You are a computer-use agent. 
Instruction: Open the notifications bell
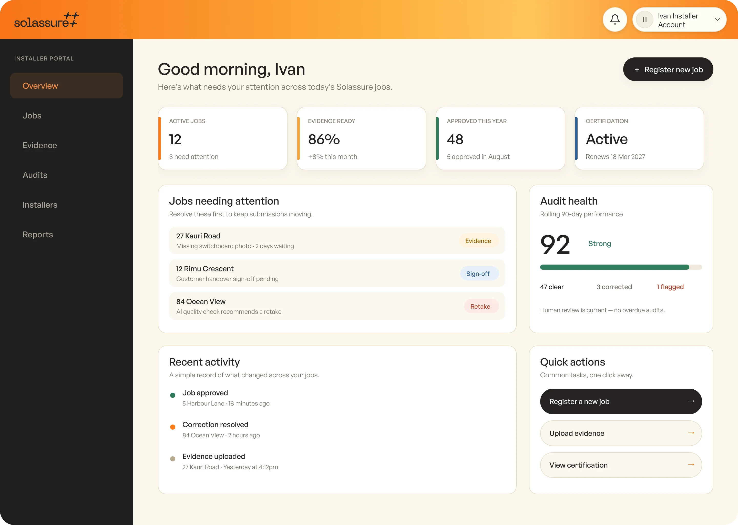point(614,19)
